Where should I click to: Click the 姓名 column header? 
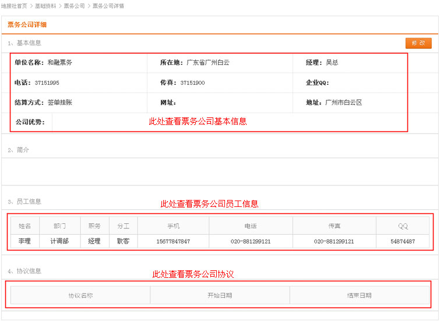(25, 226)
